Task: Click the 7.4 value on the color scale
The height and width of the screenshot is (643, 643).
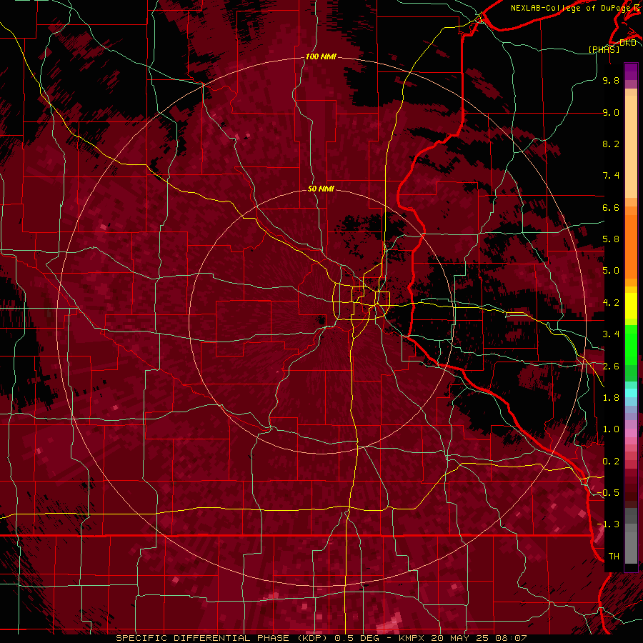Action: coord(611,176)
